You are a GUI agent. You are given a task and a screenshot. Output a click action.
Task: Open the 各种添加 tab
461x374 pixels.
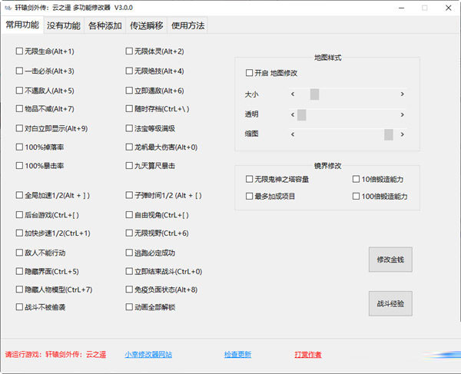[105, 25]
